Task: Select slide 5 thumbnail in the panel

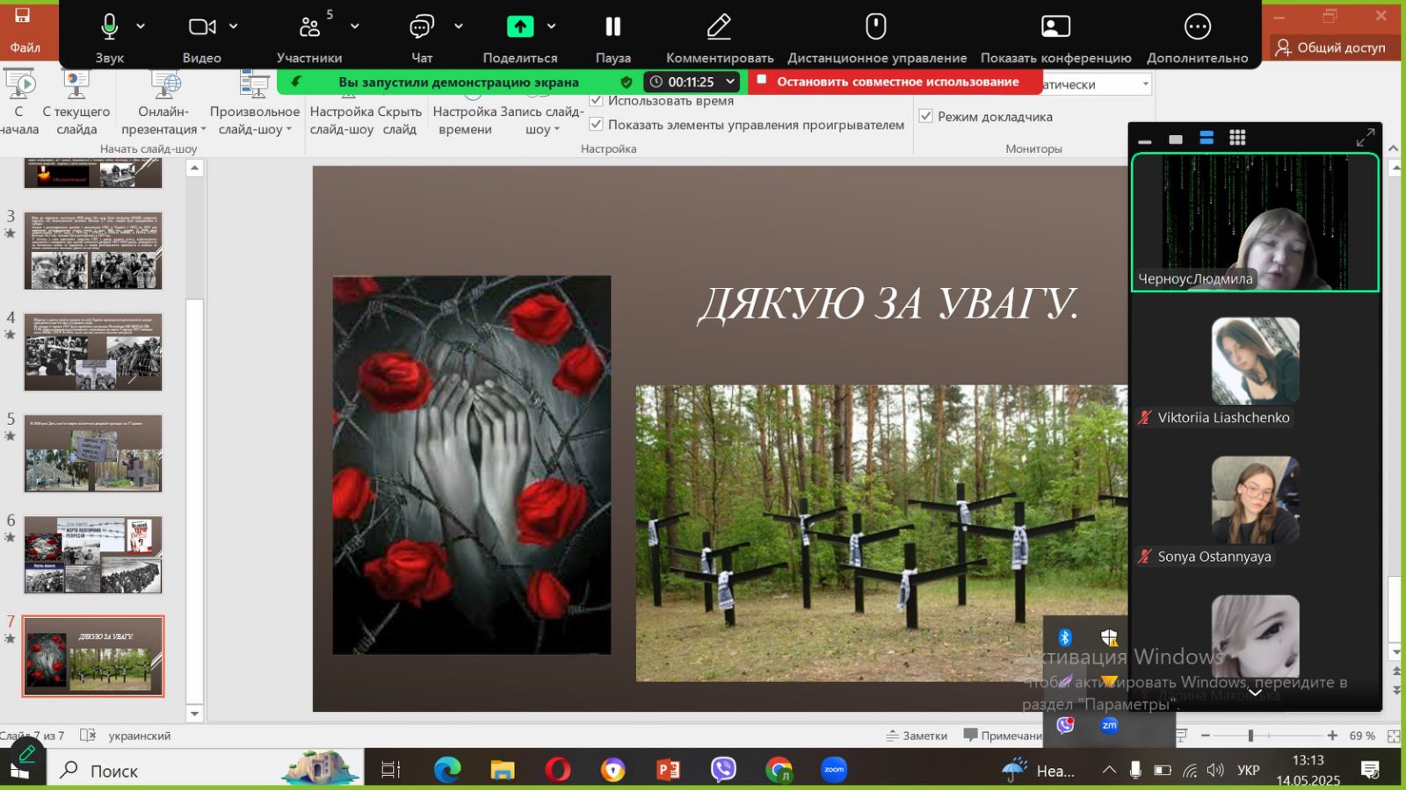Action: (93, 454)
